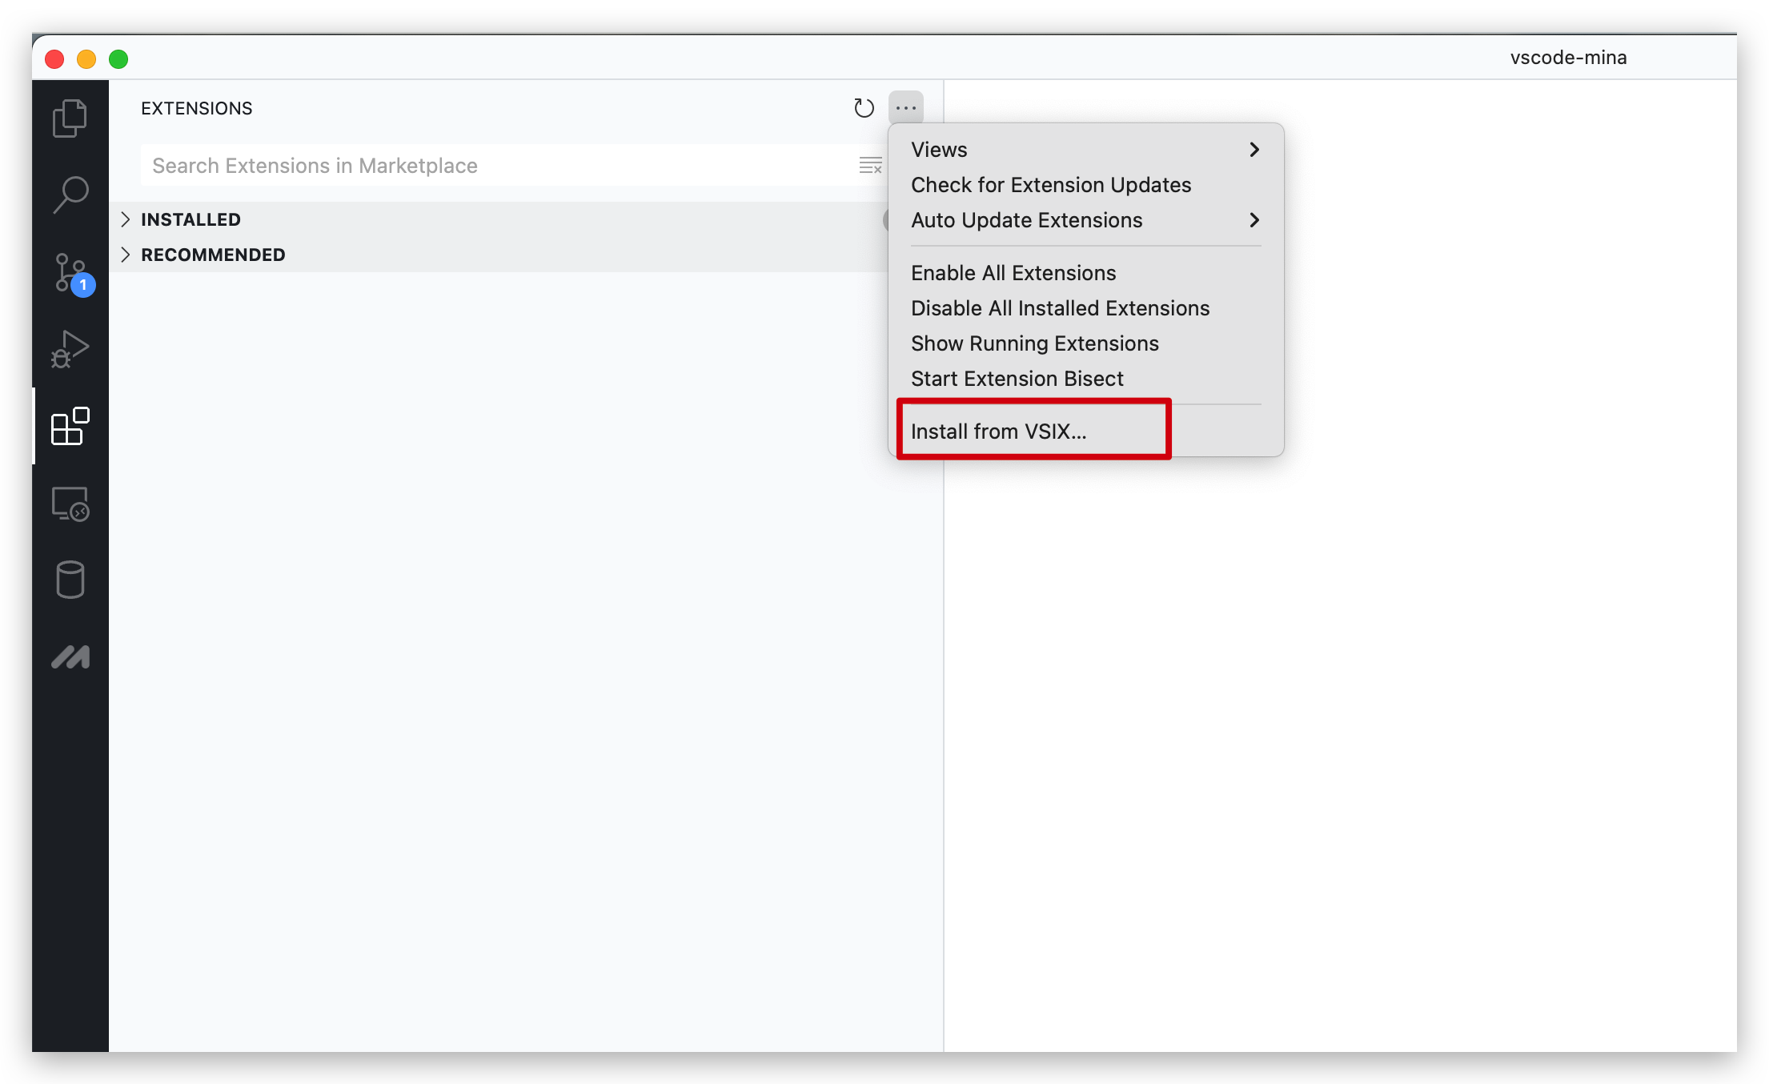This screenshot has width=1769, height=1084.
Task: Open the Mina extension sidebar icon
Action: pos(70,657)
